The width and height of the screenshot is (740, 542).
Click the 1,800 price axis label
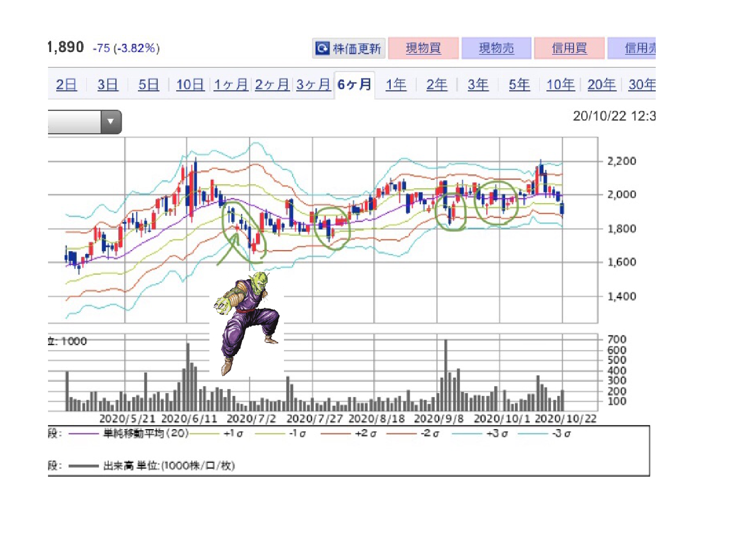[622, 228]
